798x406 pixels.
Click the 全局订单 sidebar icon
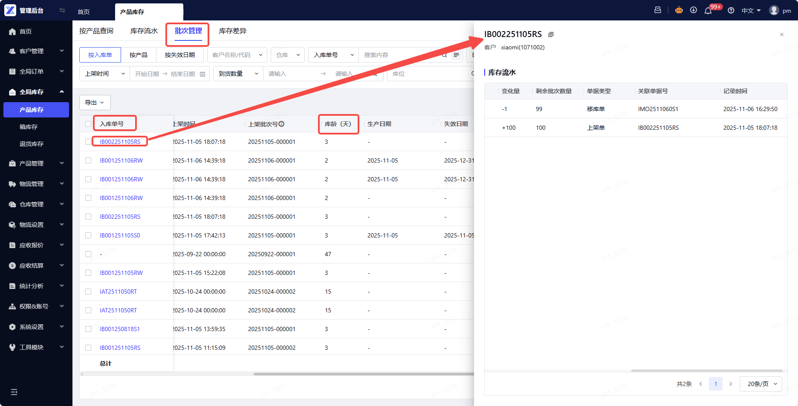pyautogui.click(x=12, y=71)
